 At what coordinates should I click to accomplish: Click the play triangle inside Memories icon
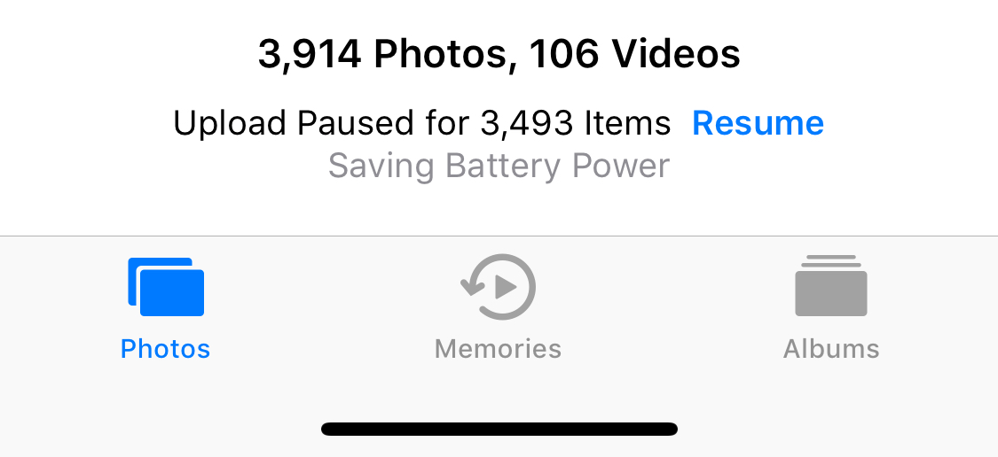point(506,287)
